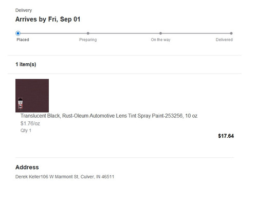
Task: Click the 1 item(s) header
Action: 26,64
